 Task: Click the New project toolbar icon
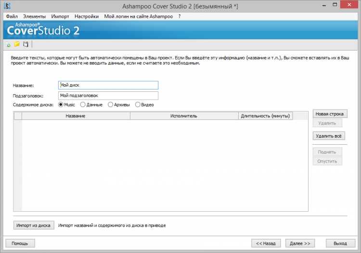pos(8,44)
